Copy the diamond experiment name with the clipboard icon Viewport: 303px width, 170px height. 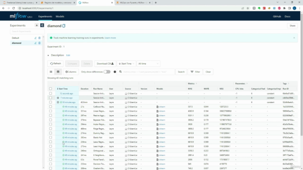(x=64, y=26)
